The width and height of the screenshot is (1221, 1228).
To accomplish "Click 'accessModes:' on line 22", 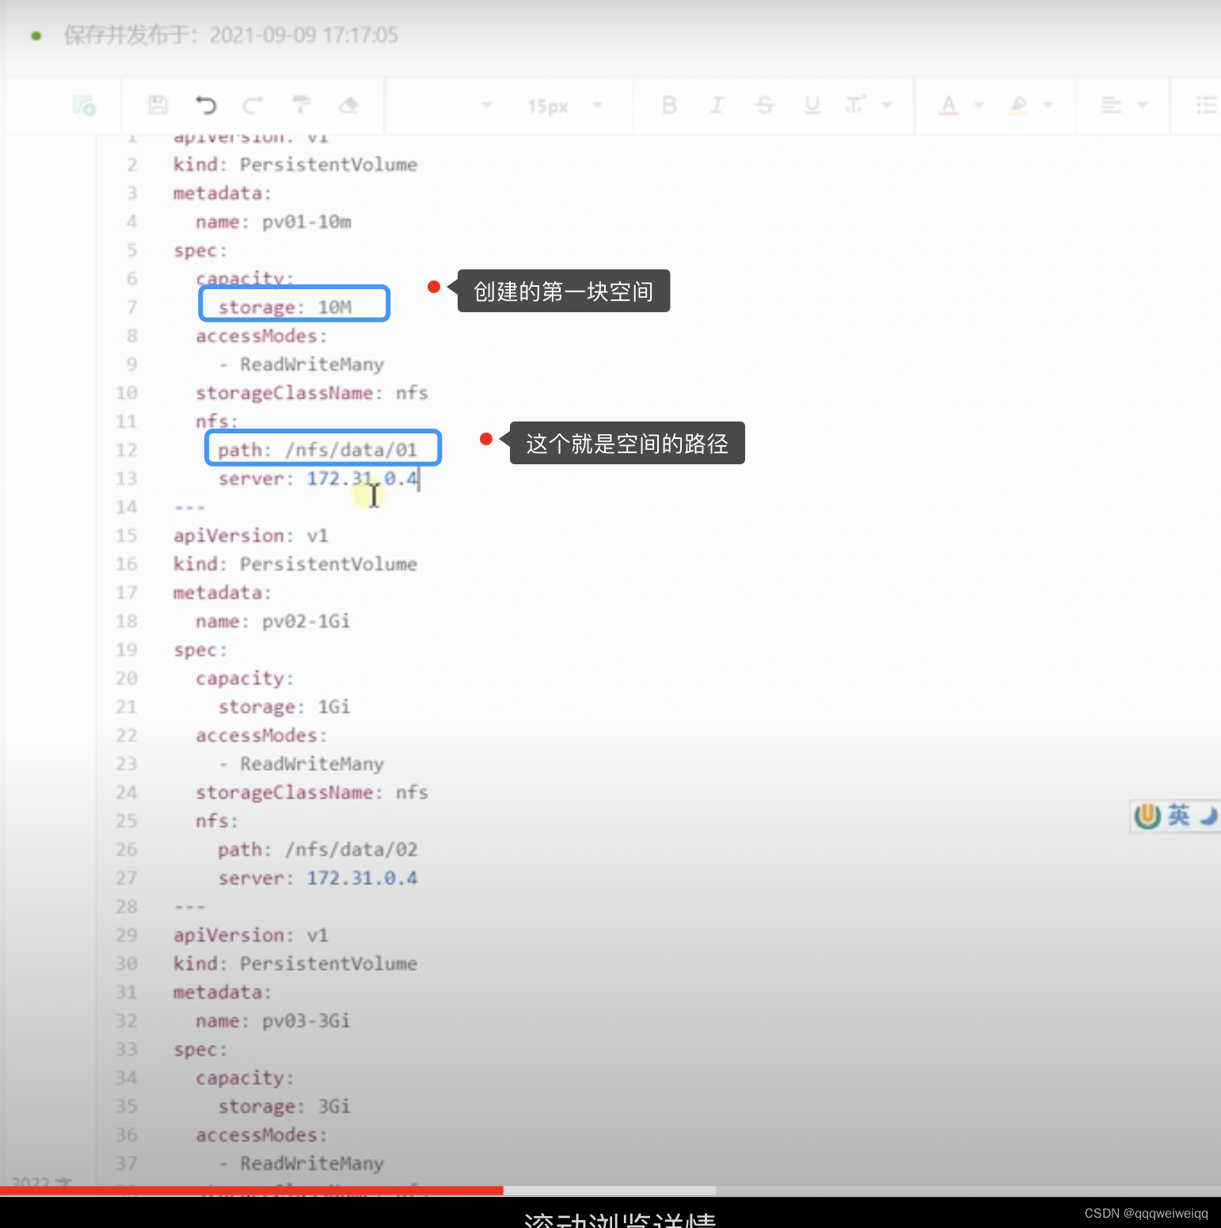I will tap(261, 735).
